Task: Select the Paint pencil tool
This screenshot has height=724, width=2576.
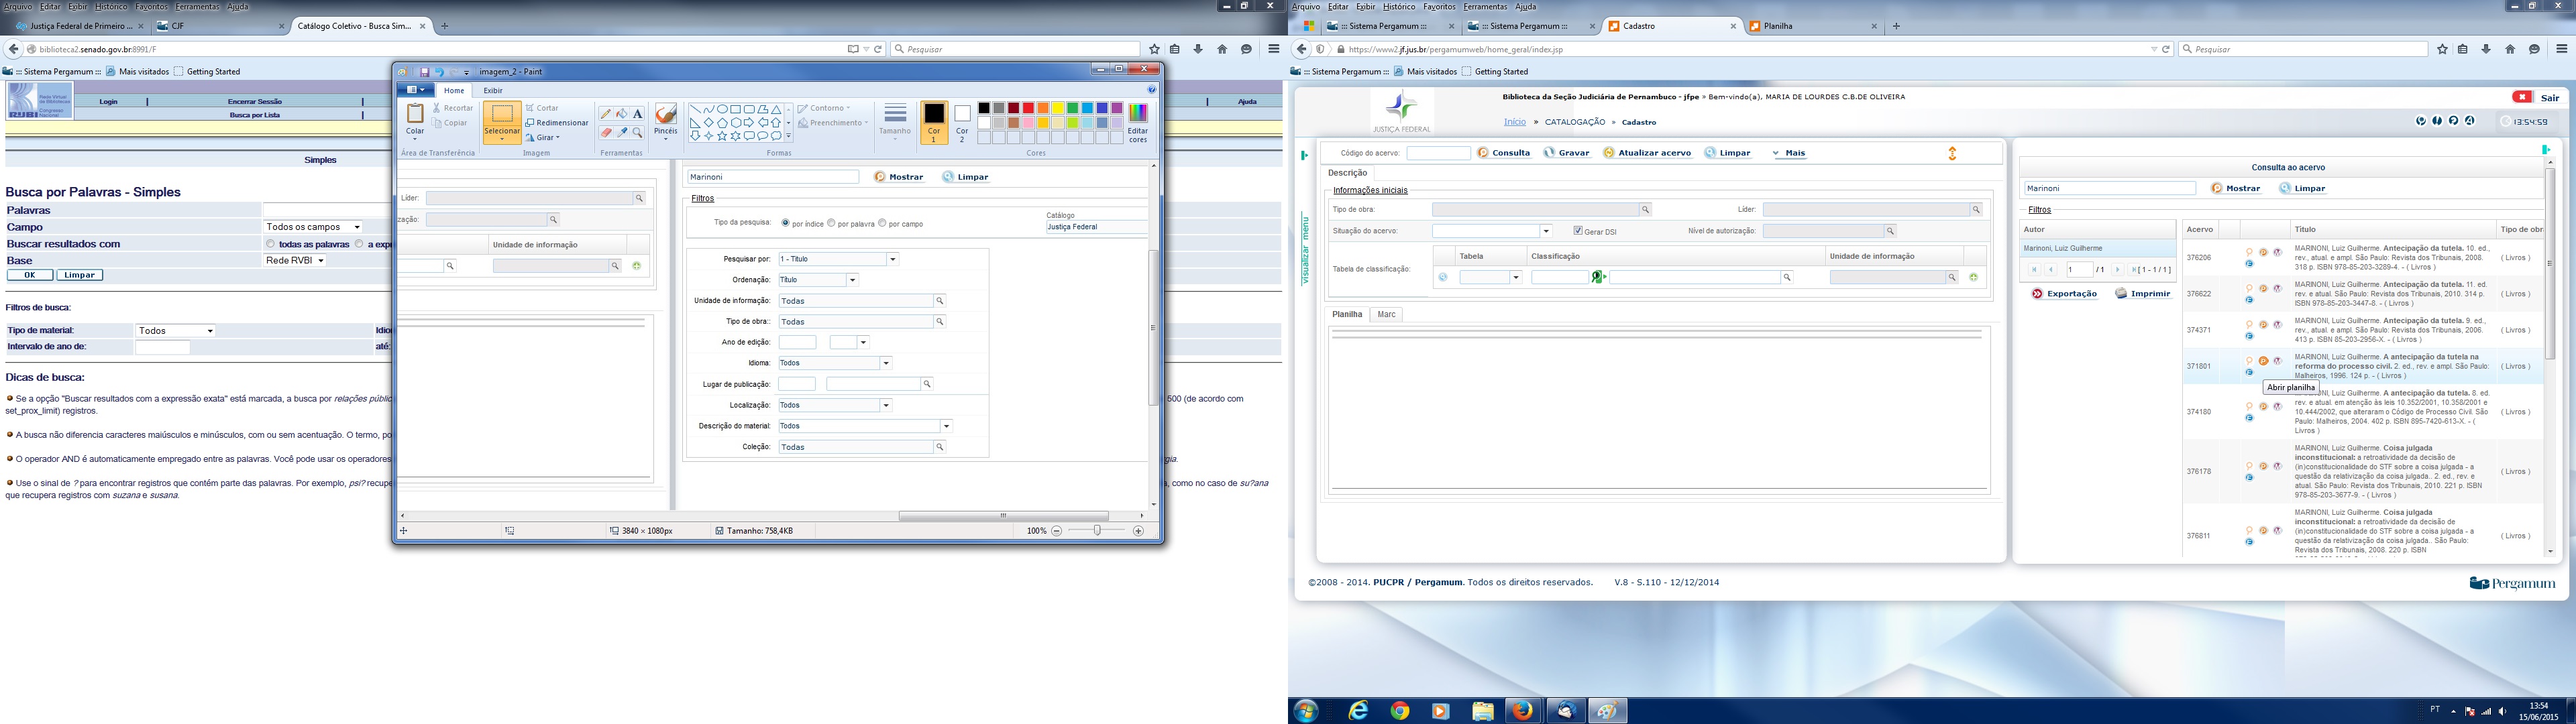Action: click(606, 114)
